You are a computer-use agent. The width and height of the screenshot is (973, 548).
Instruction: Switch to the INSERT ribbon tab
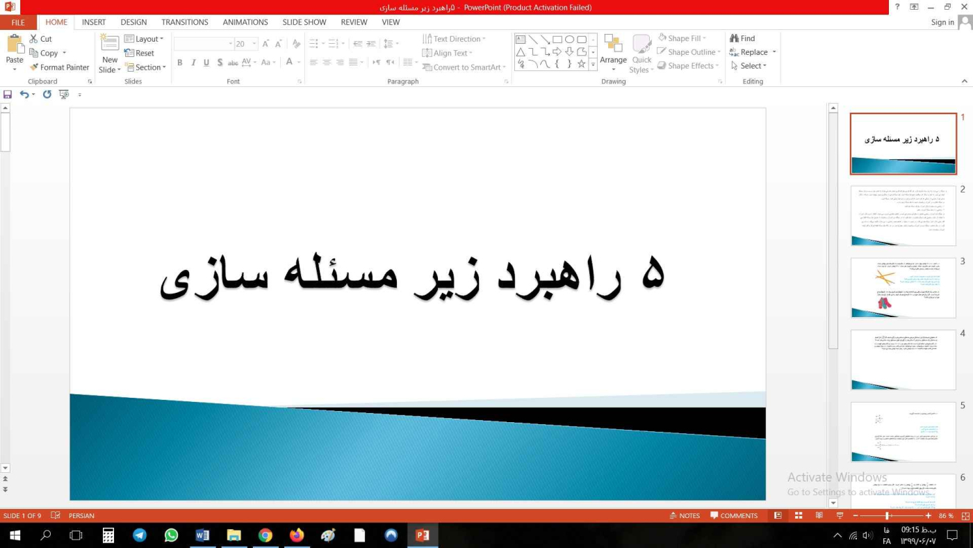click(94, 22)
